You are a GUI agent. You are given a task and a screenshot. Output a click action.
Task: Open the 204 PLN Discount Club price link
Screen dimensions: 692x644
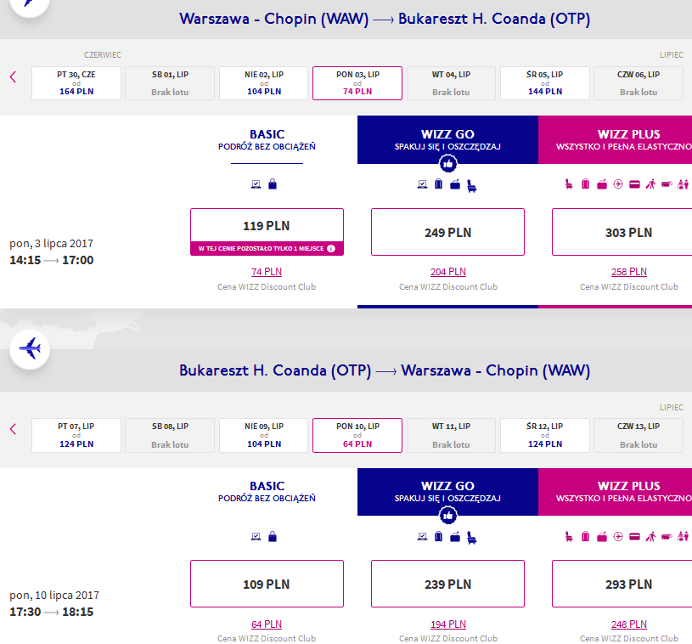click(x=448, y=272)
